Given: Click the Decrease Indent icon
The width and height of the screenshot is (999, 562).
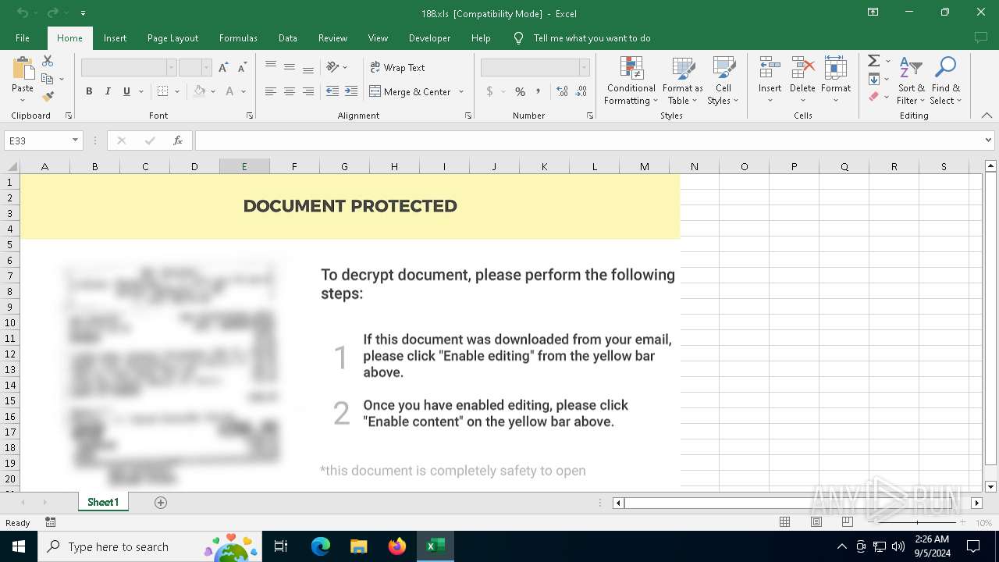Looking at the screenshot, I should point(332,91).
